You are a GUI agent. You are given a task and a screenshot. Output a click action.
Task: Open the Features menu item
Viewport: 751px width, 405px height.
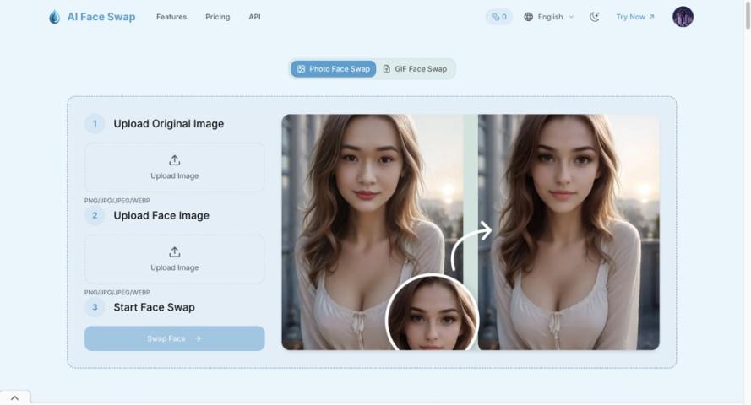pyautogui.click(x=171, y=17)
